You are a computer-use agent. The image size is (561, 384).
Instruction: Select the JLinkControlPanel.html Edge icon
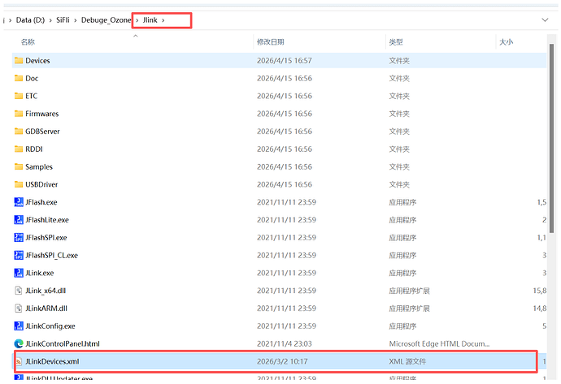[19, 343]
